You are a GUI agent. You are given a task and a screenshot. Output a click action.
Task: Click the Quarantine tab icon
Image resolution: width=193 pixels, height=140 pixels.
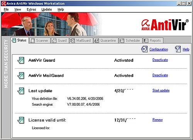pyautogui.click(x=97, y=40)
